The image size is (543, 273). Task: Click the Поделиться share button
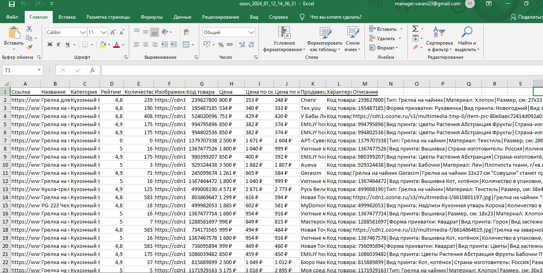(x=526, y=17)
